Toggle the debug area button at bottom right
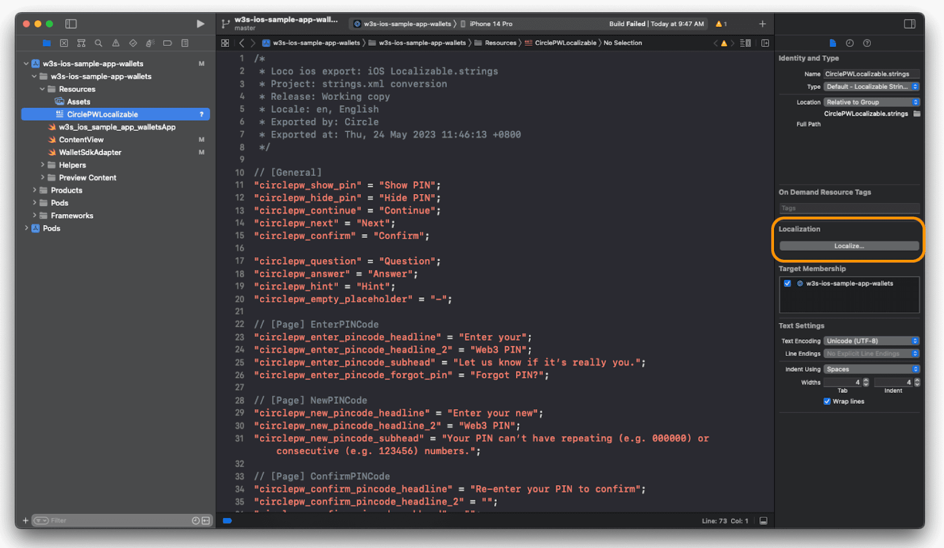944x548 pixels. pos(763,521)
